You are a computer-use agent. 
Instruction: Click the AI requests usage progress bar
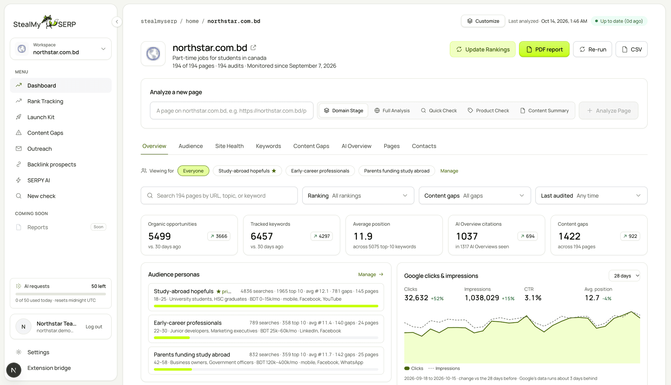(61, 294)
